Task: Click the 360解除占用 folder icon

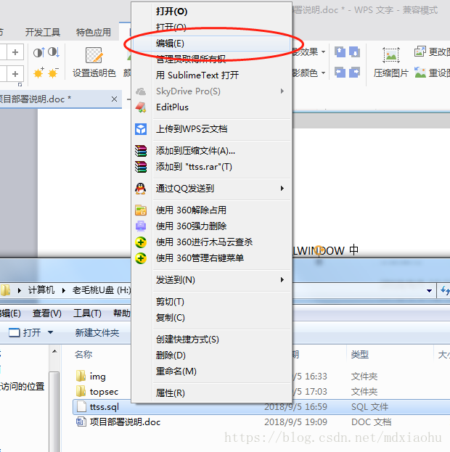Action: [141, 210]
